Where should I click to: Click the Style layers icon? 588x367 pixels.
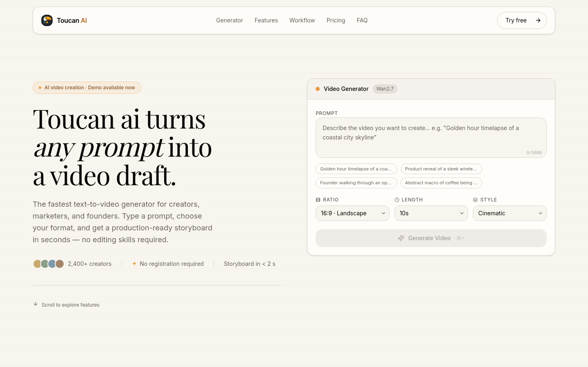point(475,200)
